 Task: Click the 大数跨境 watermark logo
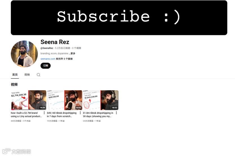[17, 151]
